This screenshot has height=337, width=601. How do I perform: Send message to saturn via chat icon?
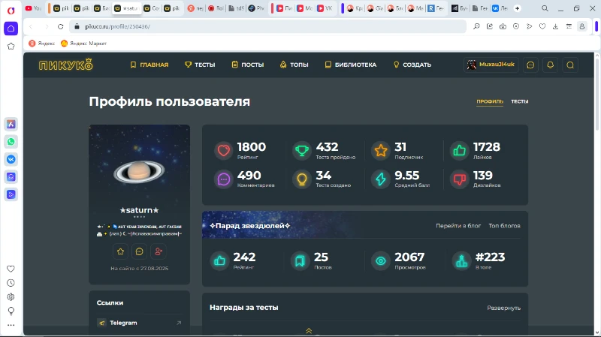(x=139, y=251)
